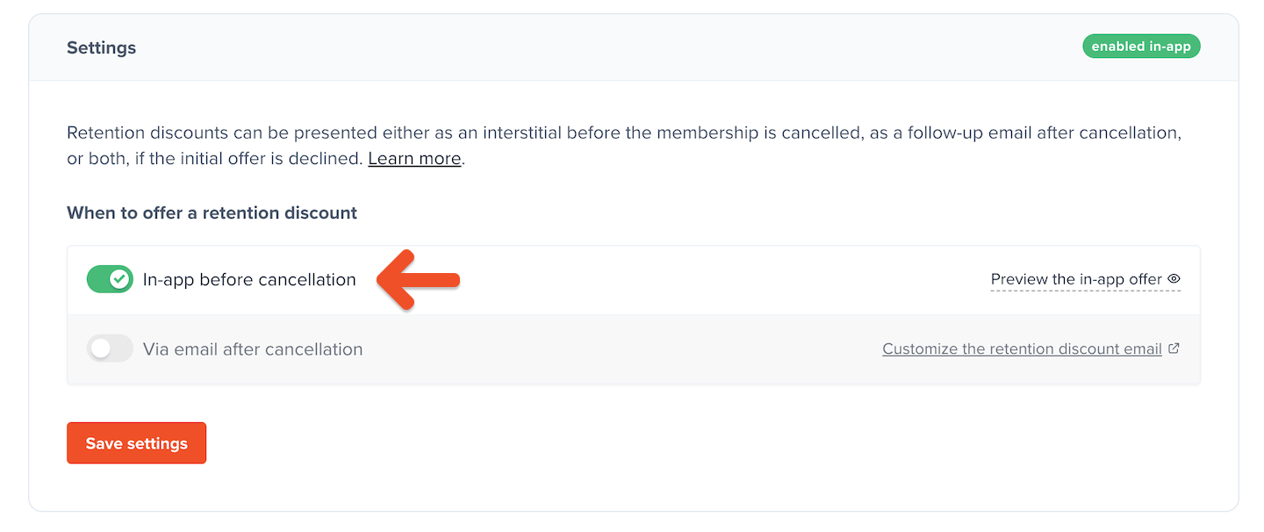Screen dimensions: 1264x532
Task: Click the red arrow pointing at the in-app toggle
Action: [417, 279]
